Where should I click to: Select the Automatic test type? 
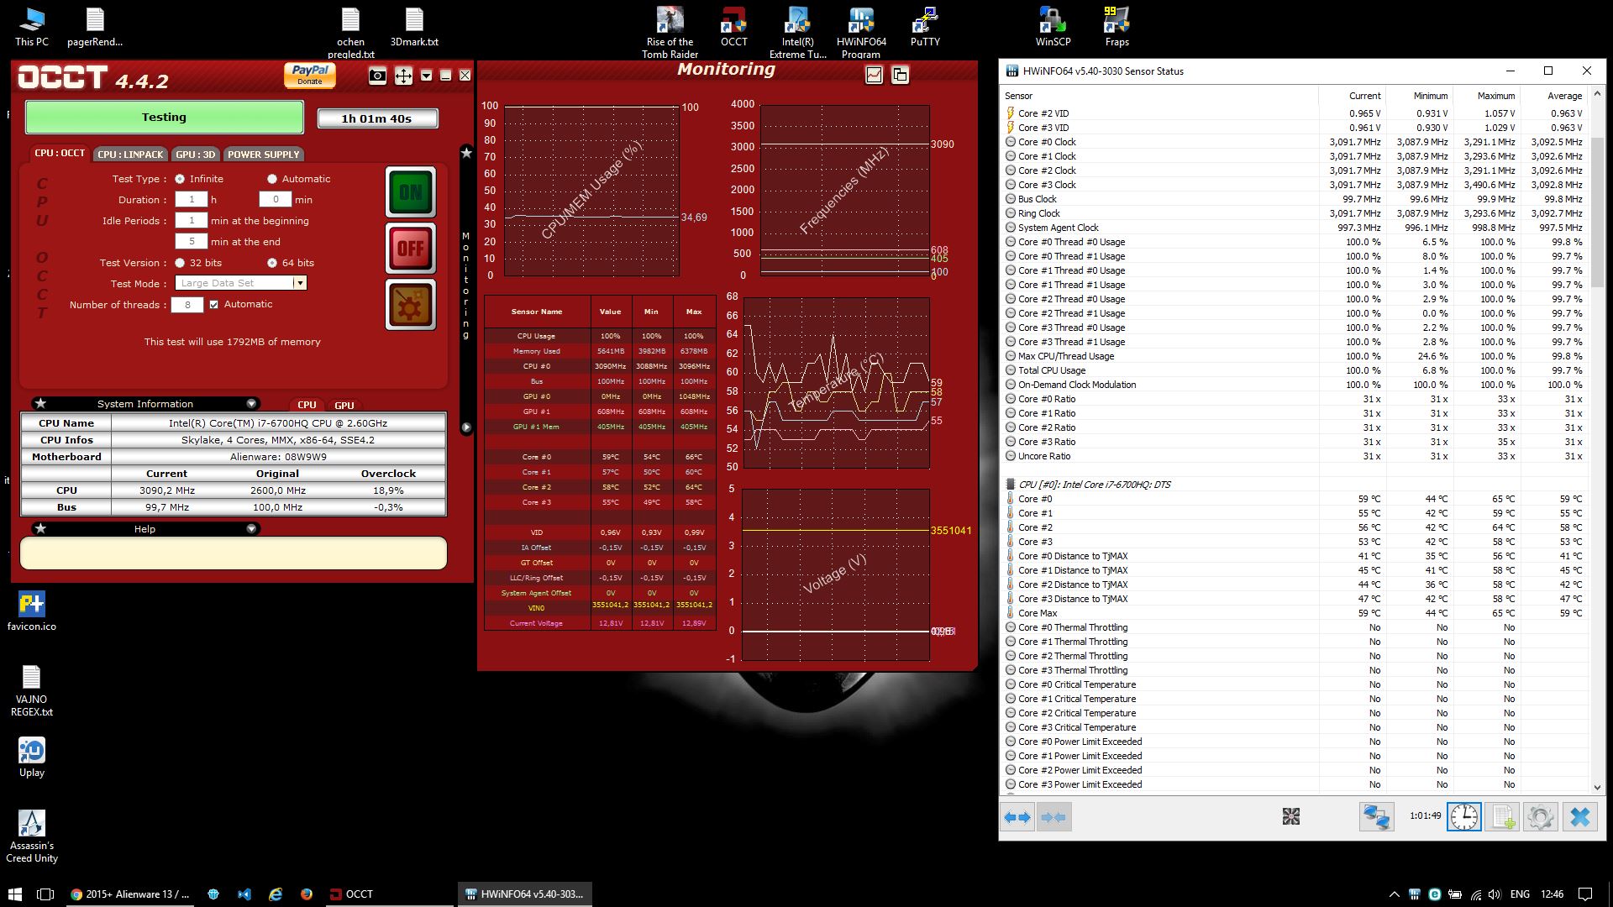(271, 179)
